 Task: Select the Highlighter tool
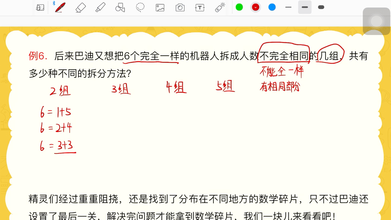pos(100,7)
